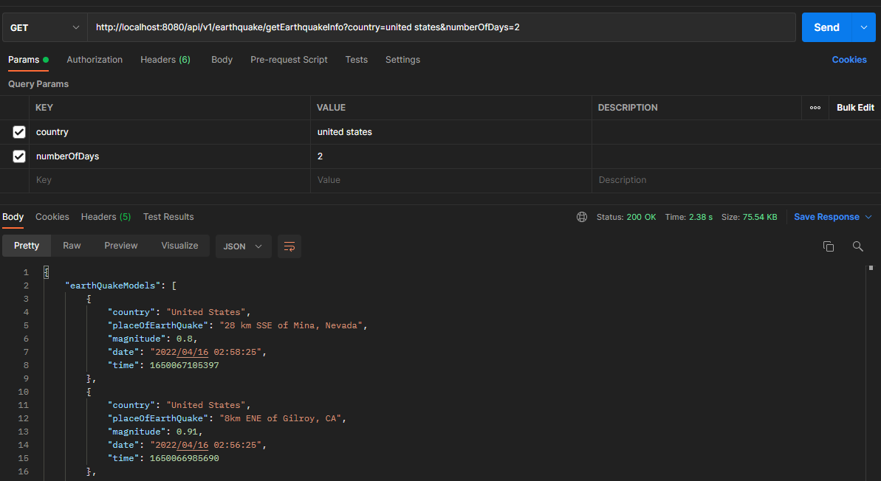Image resolution: width=881 pixels, height=481 pixels.
Task: Click the request URL field
Action: (x=441, y=27)
